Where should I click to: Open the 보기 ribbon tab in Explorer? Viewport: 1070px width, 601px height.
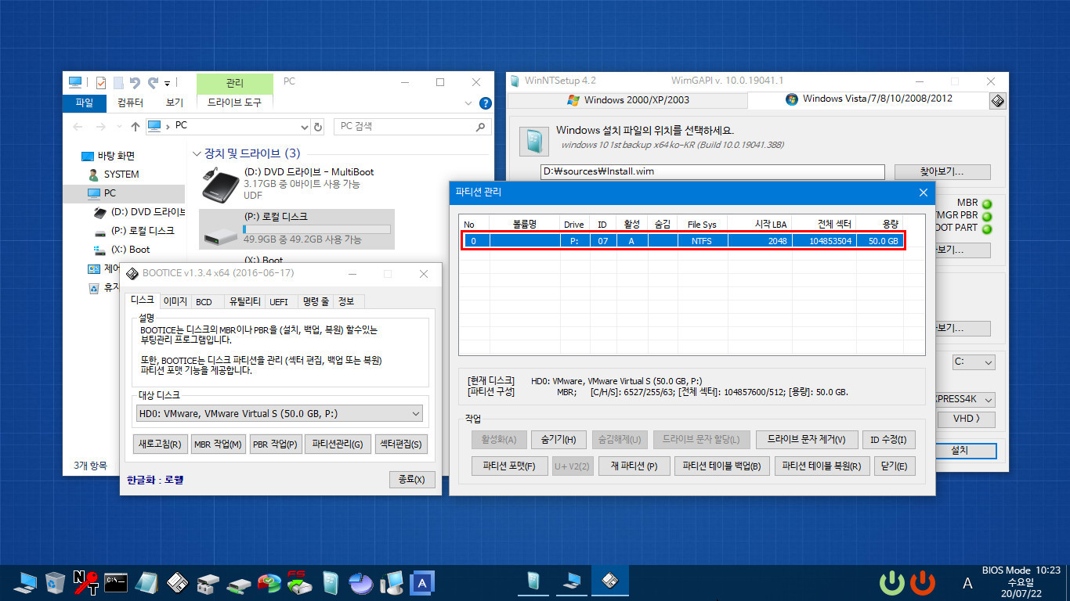174,103
